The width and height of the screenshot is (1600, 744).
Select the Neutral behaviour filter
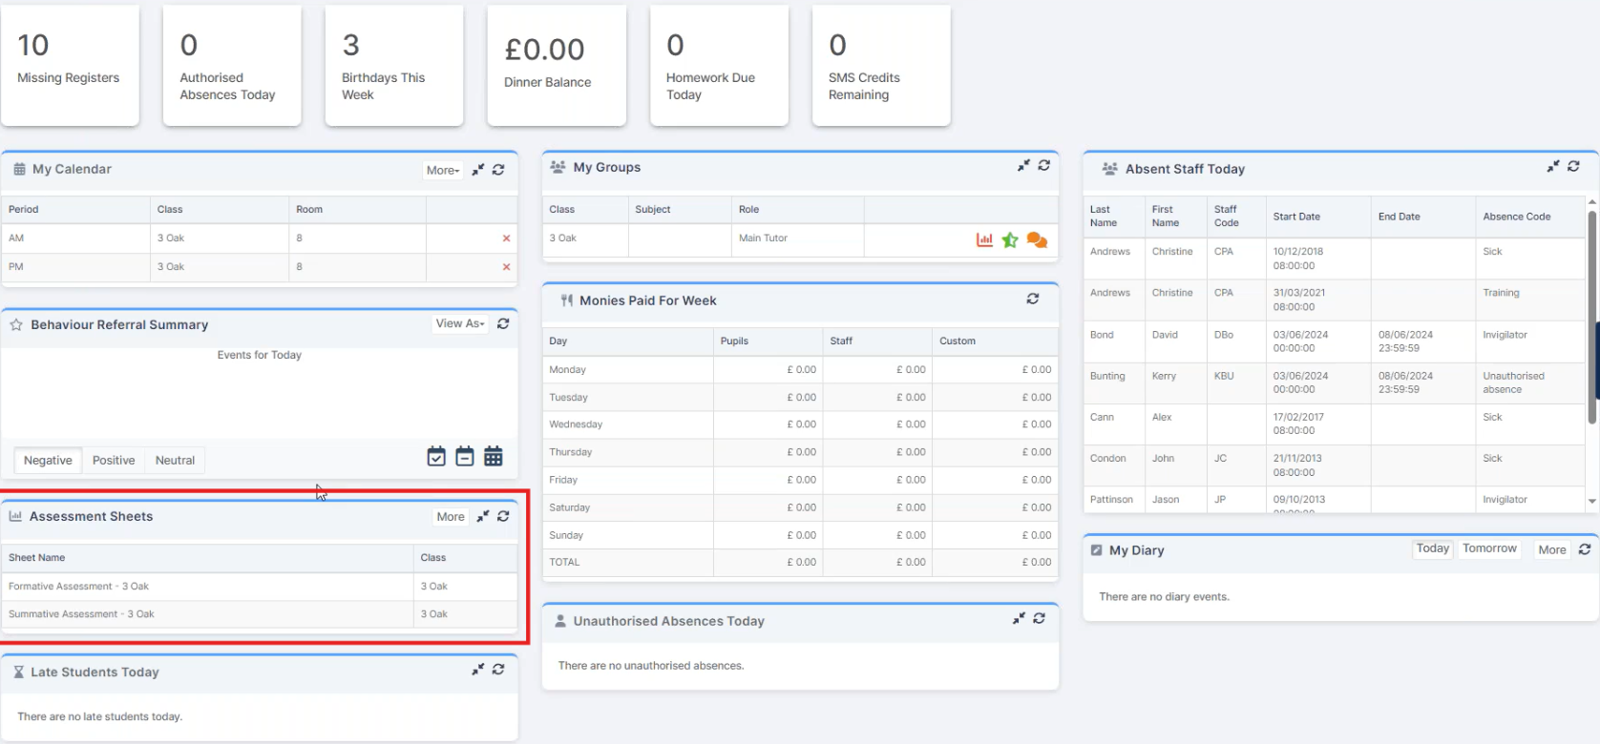[x=175, y=461]
